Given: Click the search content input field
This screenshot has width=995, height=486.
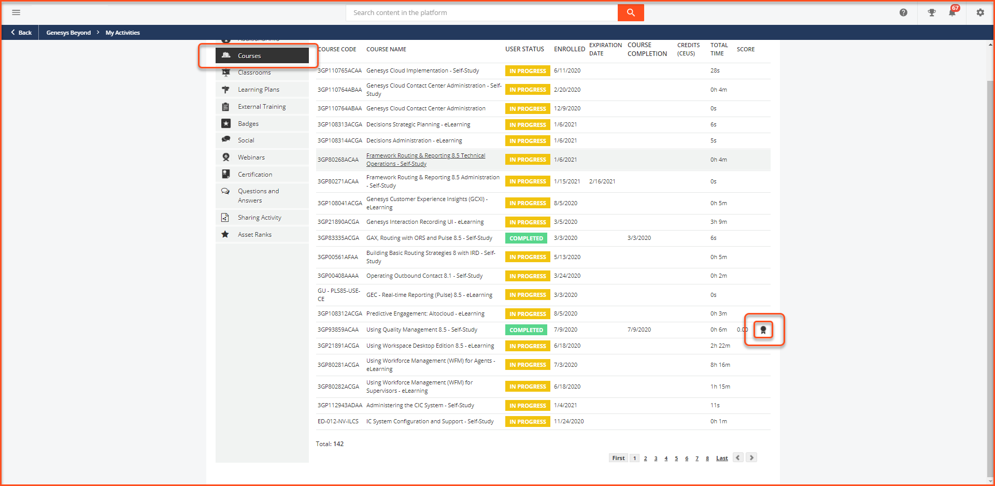Looking at the screenshot, I should 482,12.
